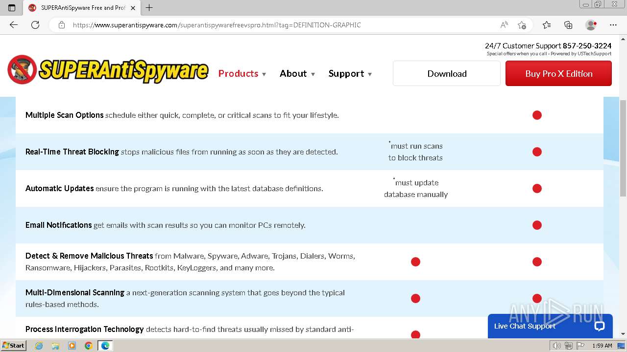Add this page to favorites
Viewport: 627px width, 352px height.
tap(522, 25)
